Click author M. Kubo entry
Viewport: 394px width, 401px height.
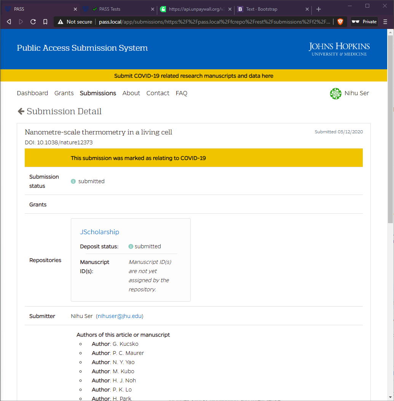pos(113,371)
